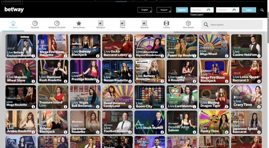269x148 pixels.
Task: Click the Register button
Action: [x=182, y=10]
